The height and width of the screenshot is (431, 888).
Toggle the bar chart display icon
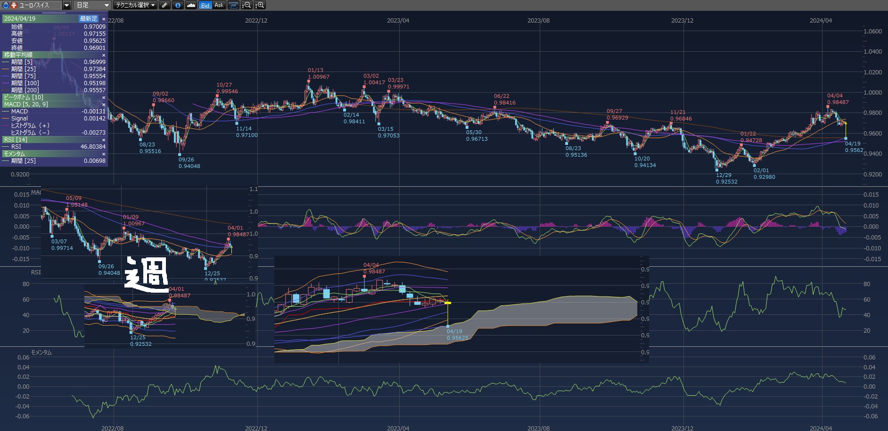pos(233,5)
